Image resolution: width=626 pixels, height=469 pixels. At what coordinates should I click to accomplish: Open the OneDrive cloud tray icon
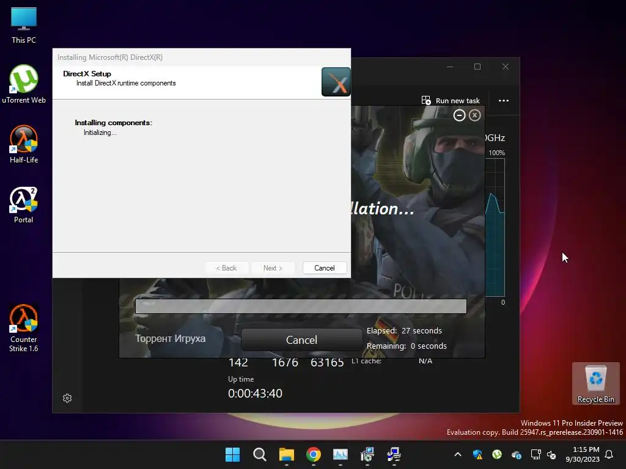(516, 454)
